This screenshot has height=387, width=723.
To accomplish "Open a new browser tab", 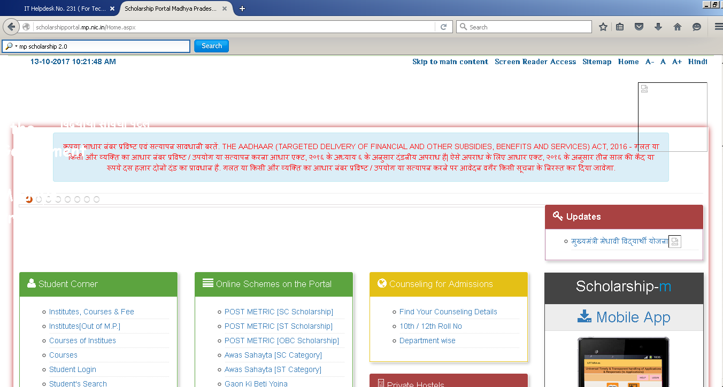I will pyautogui.click(x=242, y=9).
